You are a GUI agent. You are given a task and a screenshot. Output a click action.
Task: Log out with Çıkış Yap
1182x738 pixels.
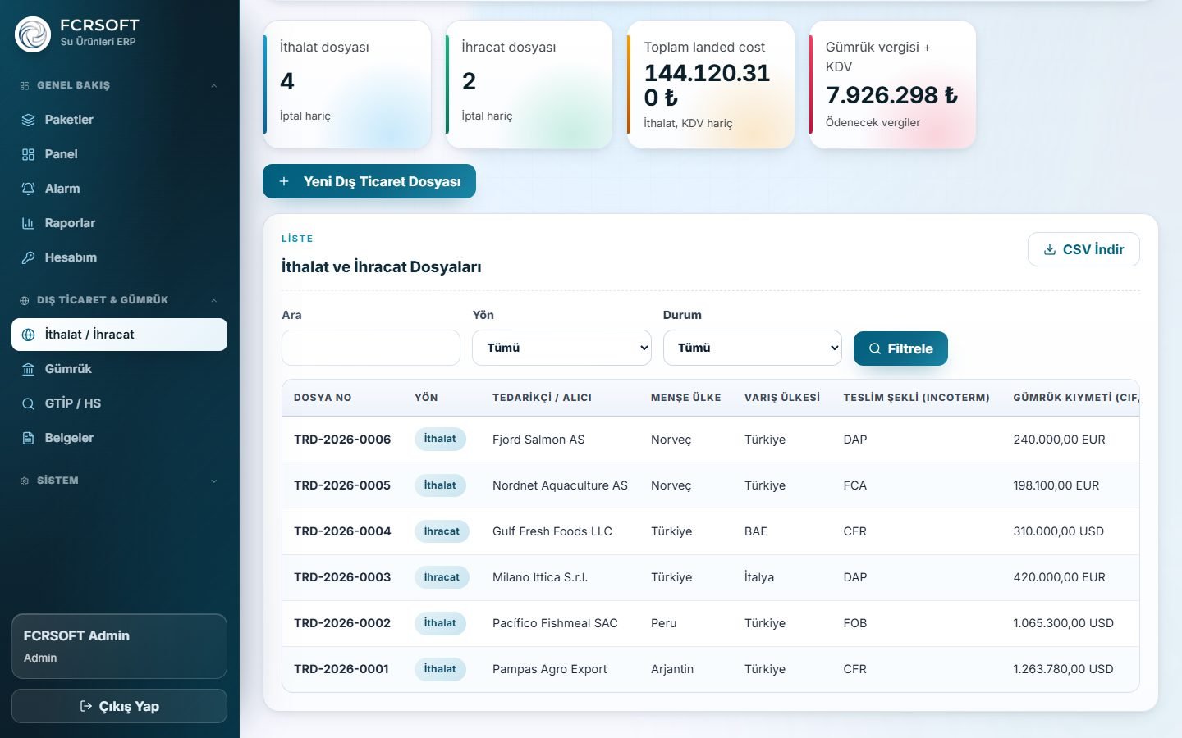tap(119, 706)
